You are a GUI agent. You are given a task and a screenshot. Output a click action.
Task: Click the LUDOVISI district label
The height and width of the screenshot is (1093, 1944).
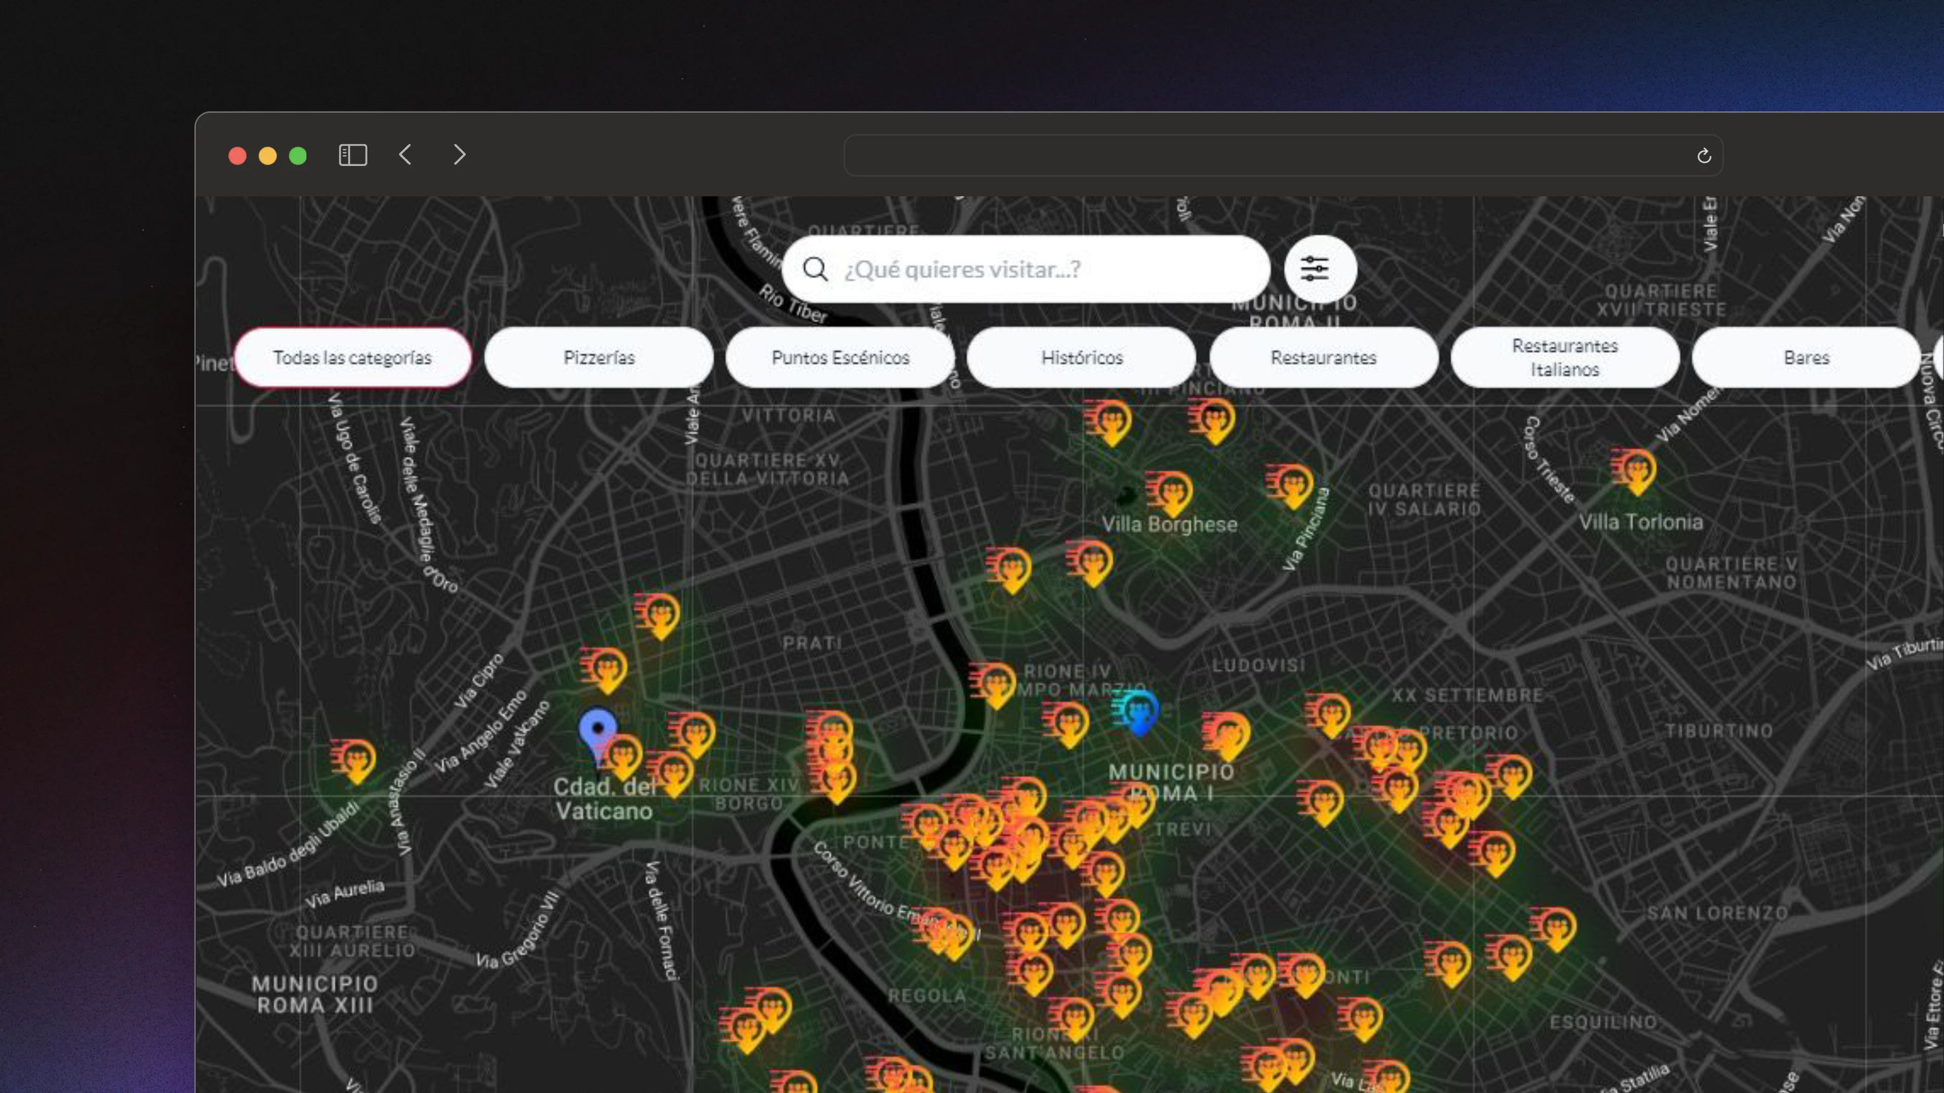click(1258, 665)
